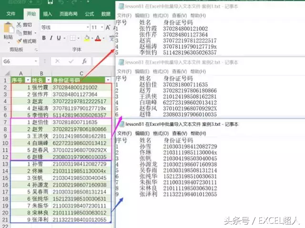The image size is (305, 228).
Task: Click the Format Painter brush icon
Action: point(19,41)
